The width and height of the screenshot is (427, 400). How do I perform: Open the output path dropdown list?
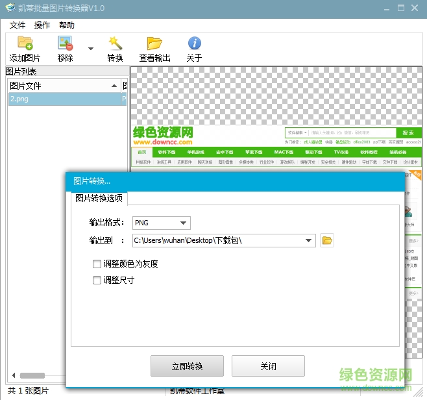pos(310,241)
